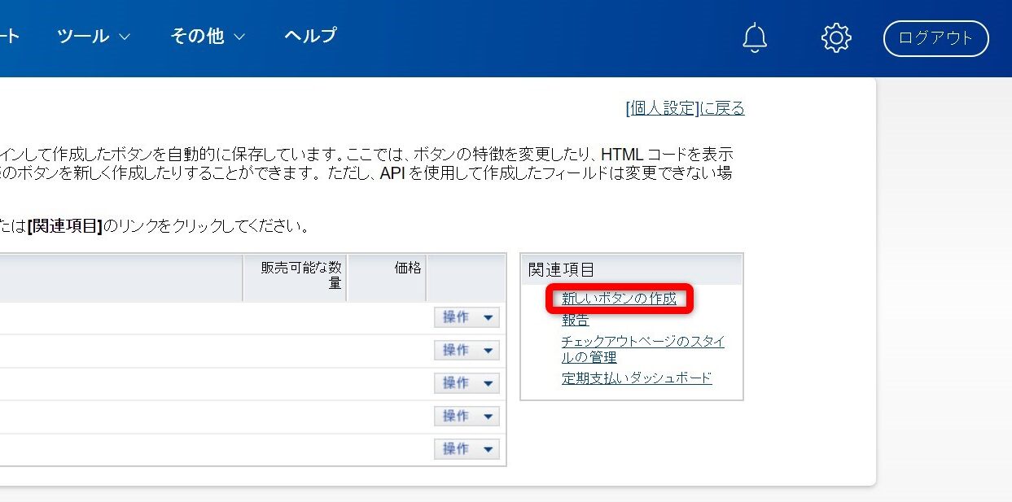The image size is (1012, 502).
Task: Expand the 操作 dropdown in the last row
Action: [467, 449]
